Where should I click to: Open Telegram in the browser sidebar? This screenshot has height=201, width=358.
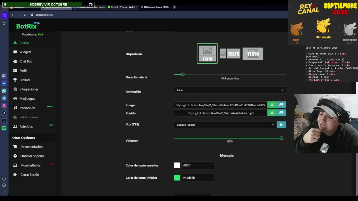[x=4, y=98]
